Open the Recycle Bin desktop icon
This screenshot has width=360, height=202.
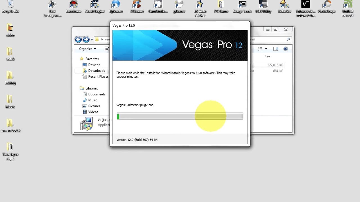click(x=10, y=7)
